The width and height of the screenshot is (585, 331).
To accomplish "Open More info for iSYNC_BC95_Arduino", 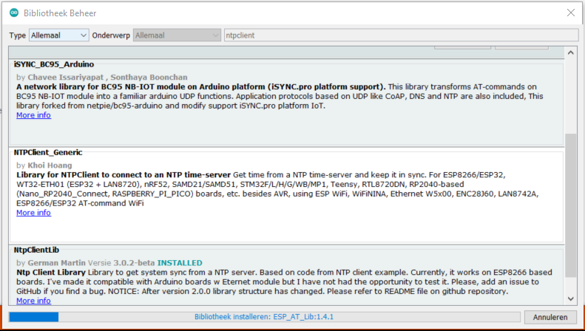I will (33, 115).
